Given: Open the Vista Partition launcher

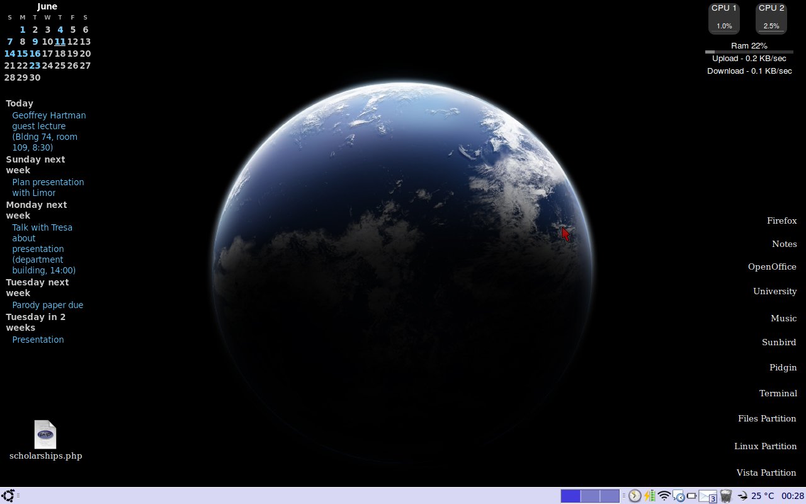Looking at the screenshot, I should [x=766, y=472].
